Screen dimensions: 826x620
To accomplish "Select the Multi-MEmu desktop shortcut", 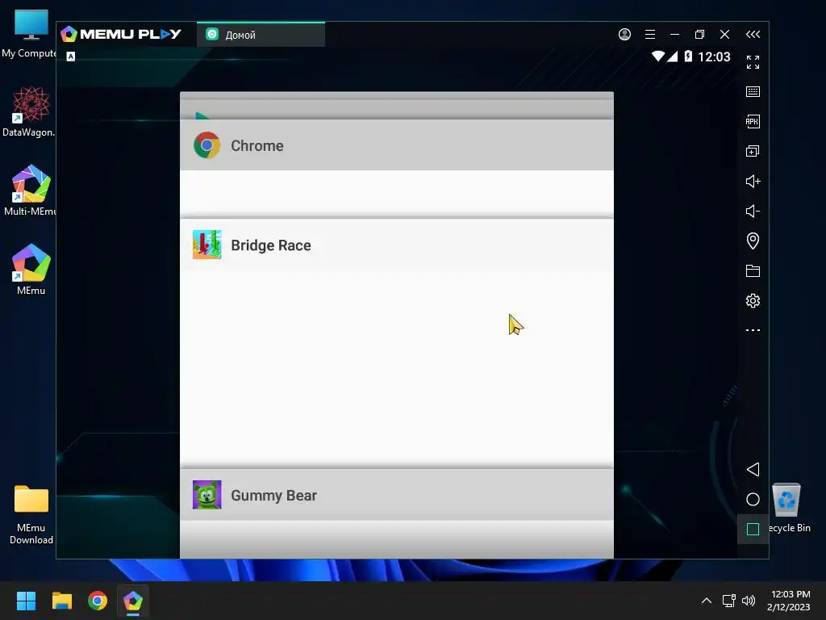I will pos(31,191).
